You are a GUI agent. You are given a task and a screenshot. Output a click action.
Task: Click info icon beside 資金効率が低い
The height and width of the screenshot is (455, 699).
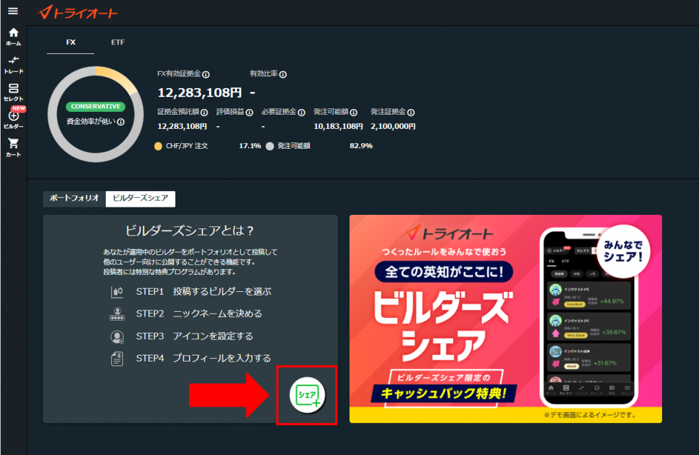pos(121,122)
